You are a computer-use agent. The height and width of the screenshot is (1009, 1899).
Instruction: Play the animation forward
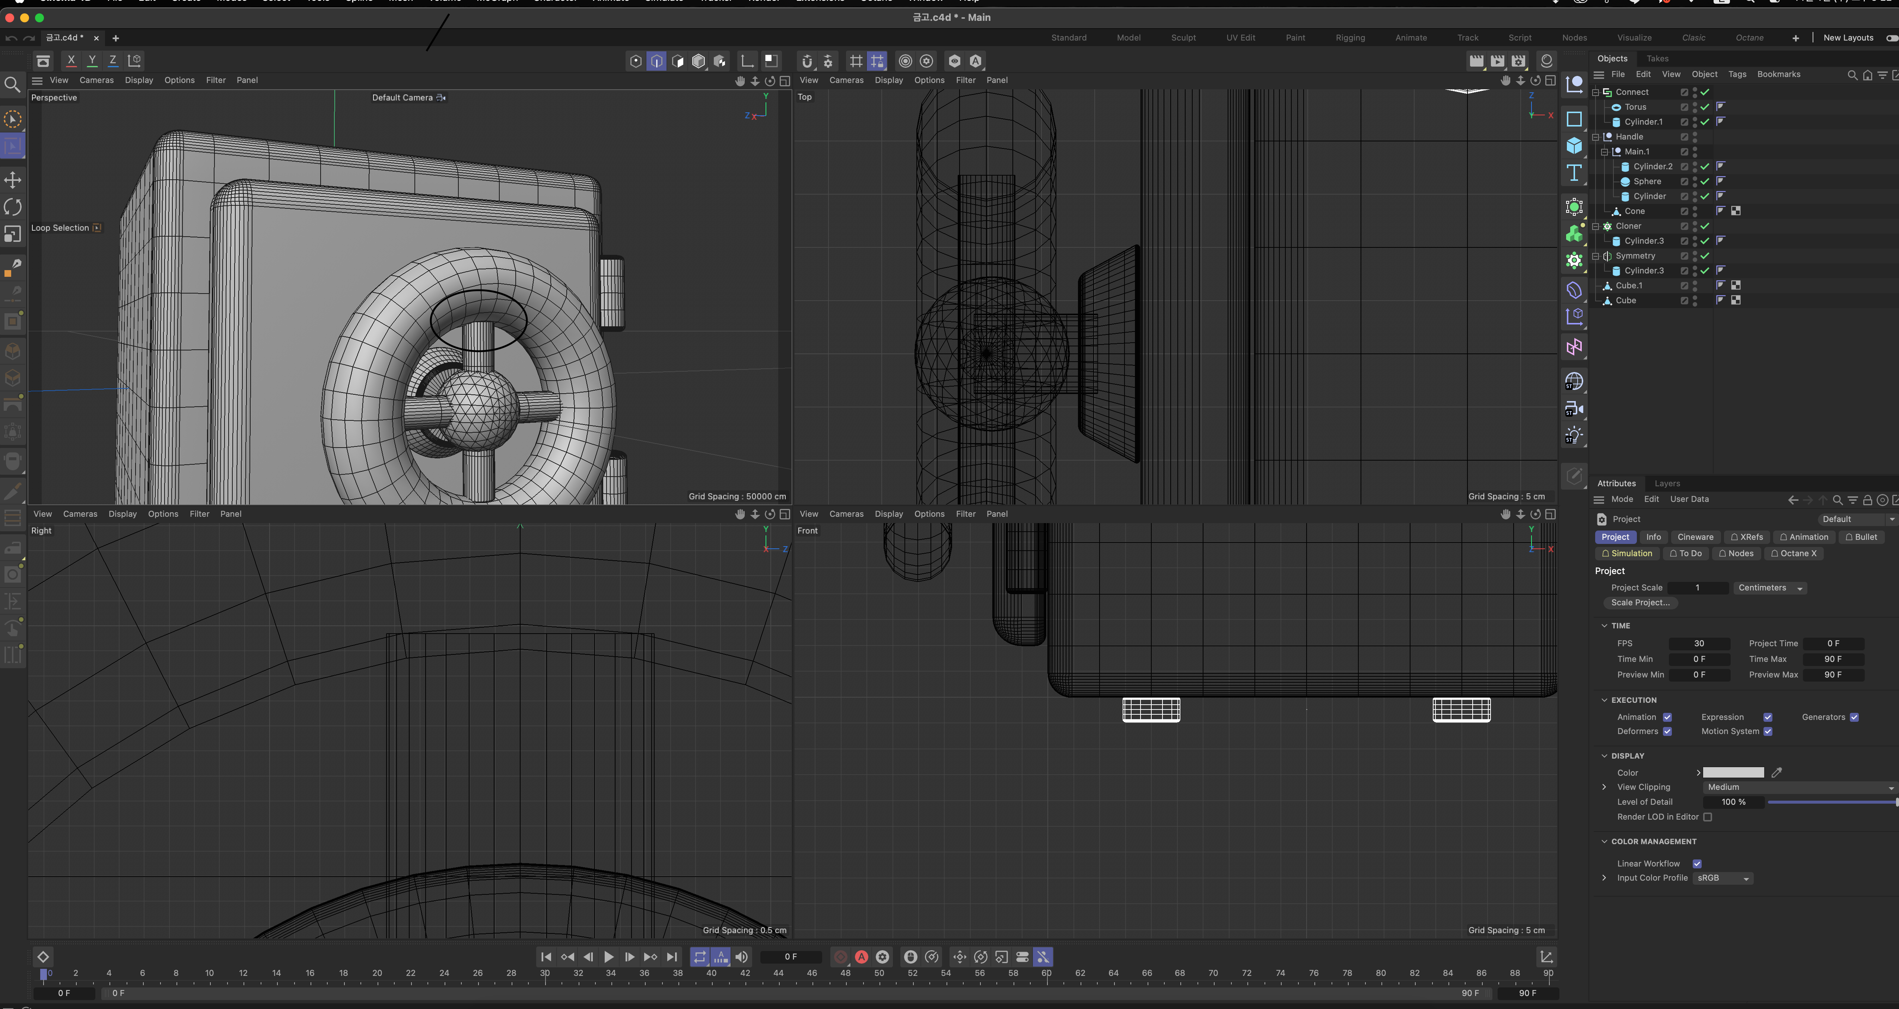click(608, 957)
